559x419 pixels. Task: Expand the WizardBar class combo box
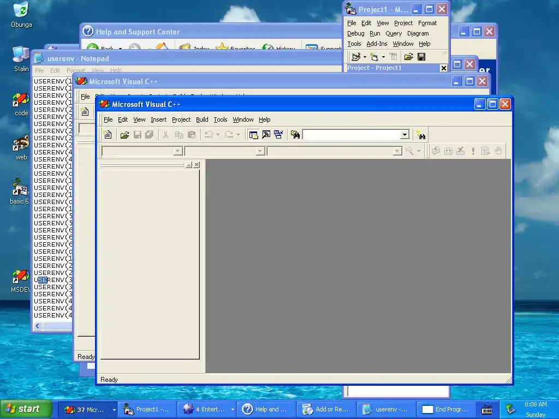[x=177, y=151]
